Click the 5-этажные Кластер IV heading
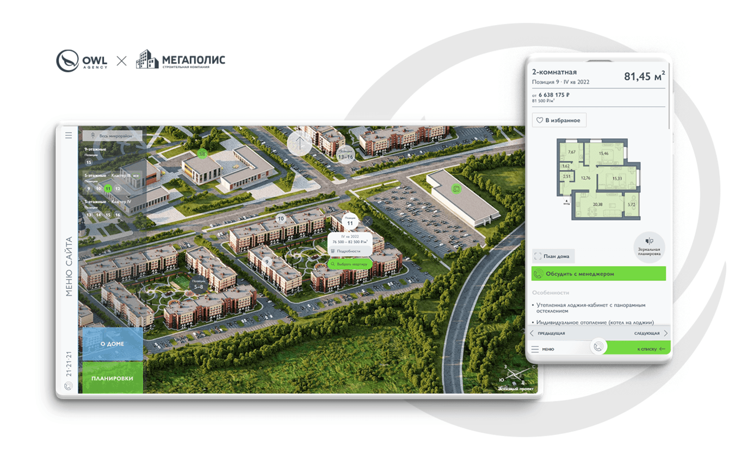The width and height of the screenshot is (729, 460). click(108, 201)
